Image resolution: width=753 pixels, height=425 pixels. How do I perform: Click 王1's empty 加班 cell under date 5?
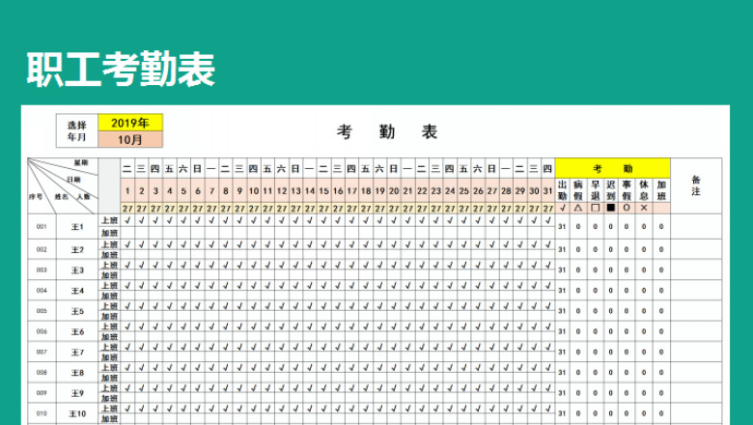click(183, 233)
